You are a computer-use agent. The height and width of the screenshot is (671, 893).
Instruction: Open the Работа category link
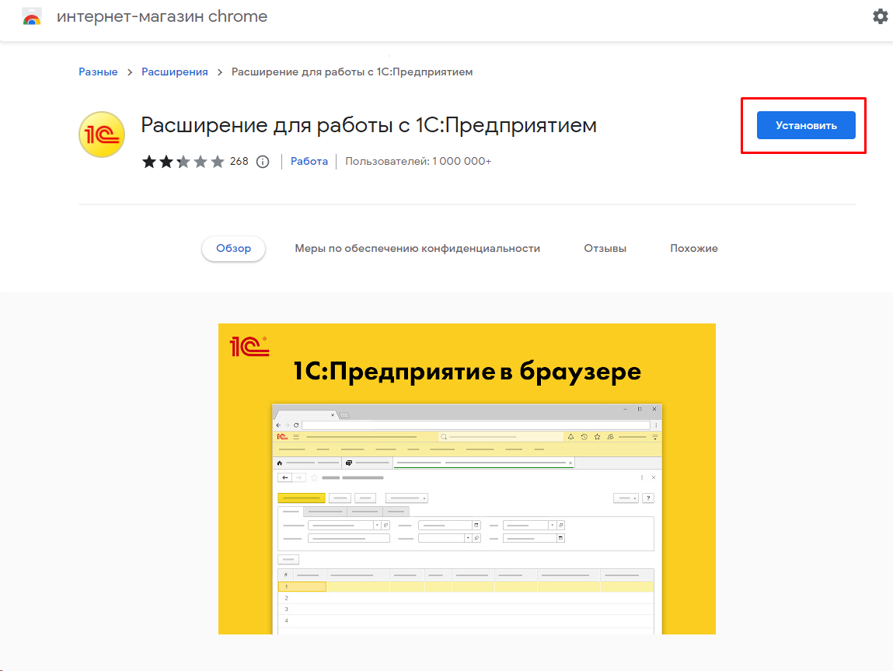point(309,162)
